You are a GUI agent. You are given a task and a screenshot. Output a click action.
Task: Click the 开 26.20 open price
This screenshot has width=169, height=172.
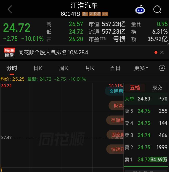click(x=65, y=39)
